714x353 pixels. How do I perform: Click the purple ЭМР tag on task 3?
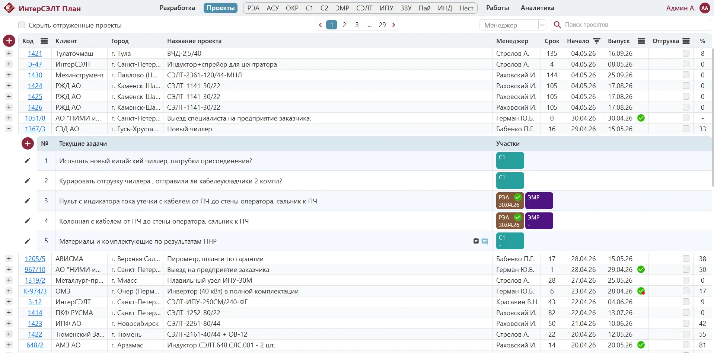[x=539, y=201]
